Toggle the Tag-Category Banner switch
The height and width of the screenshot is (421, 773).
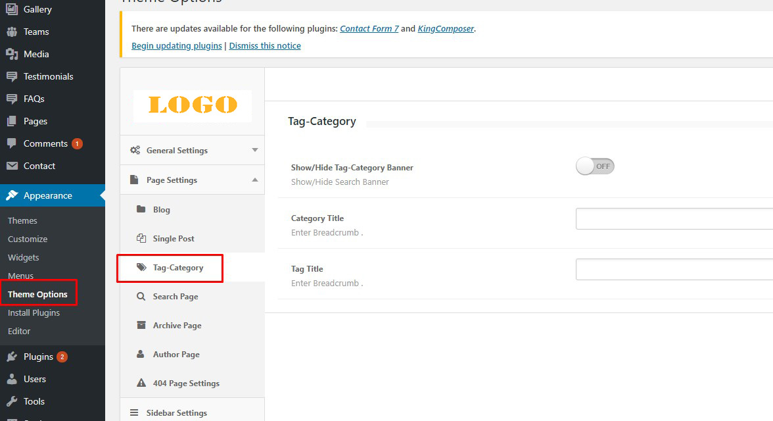coord(595,166)
